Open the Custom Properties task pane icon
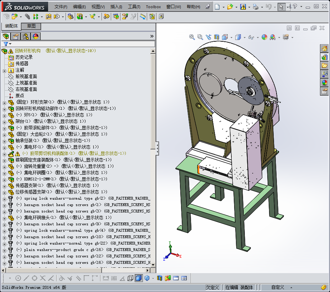 click(325, 91)
